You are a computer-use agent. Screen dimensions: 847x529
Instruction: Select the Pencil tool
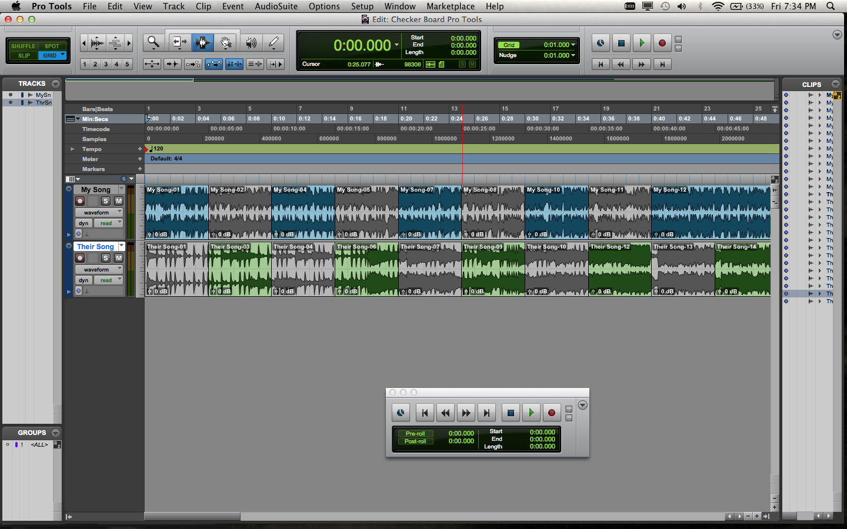[274, 42]
